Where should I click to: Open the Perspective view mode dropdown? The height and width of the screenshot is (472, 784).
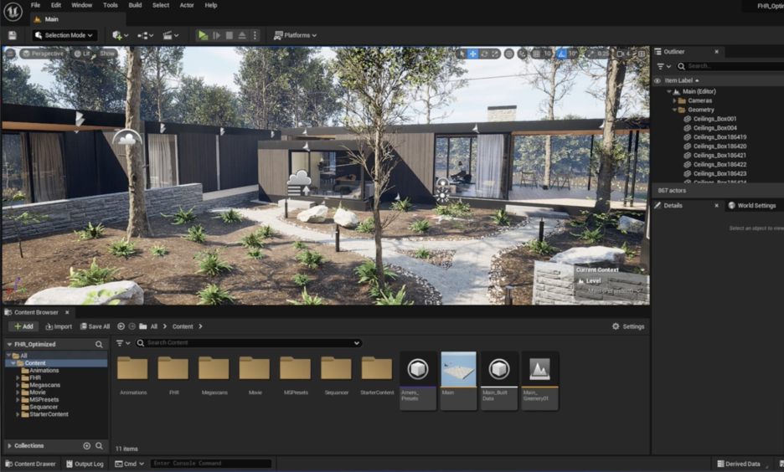point(43,54)
